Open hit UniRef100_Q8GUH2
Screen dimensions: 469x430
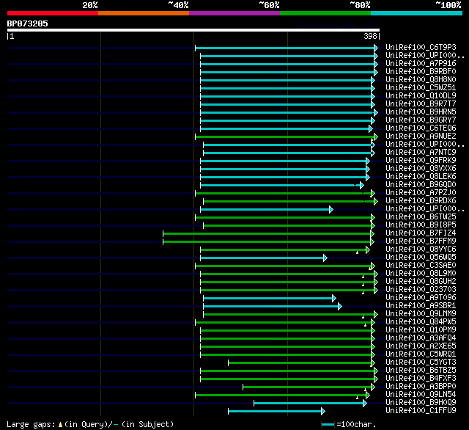(x=421, y=282)
